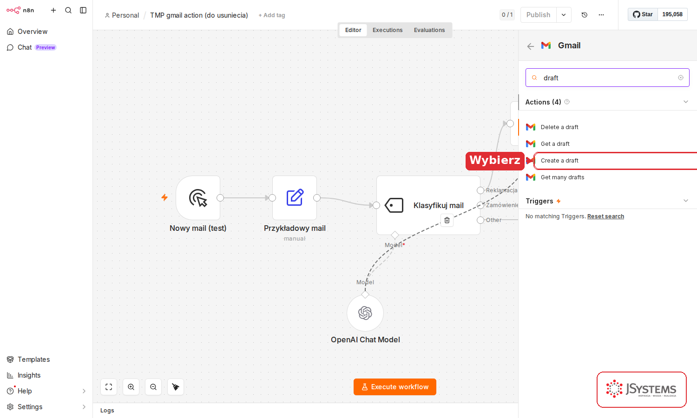Select the Przykładowy mail edit node
This screenshot has height=418, width=697.
point(295,198)
